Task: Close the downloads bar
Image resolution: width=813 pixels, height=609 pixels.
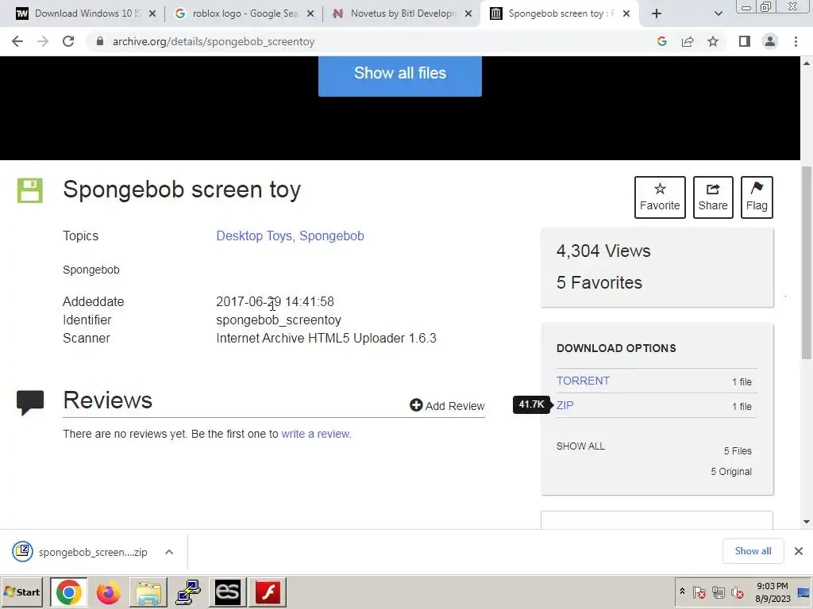Action: (x=799, y=551)
